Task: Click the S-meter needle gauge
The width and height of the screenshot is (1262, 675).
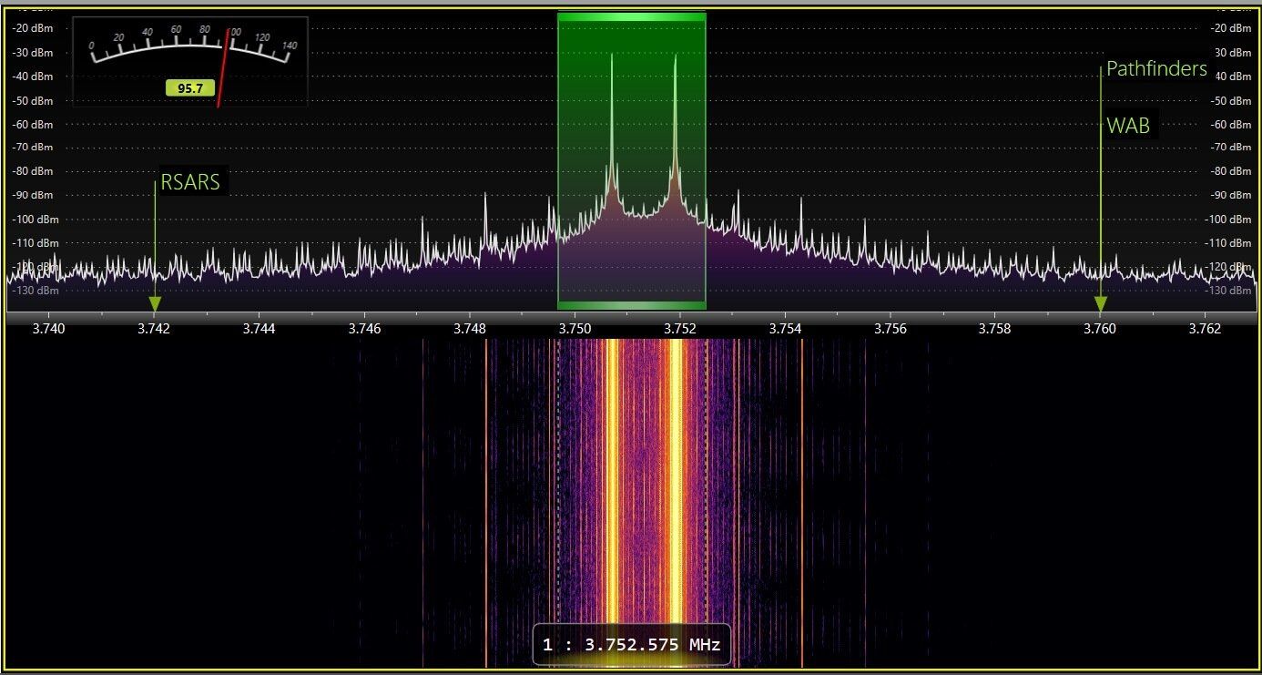Action: pyautogui.click(x=190, y=62)
